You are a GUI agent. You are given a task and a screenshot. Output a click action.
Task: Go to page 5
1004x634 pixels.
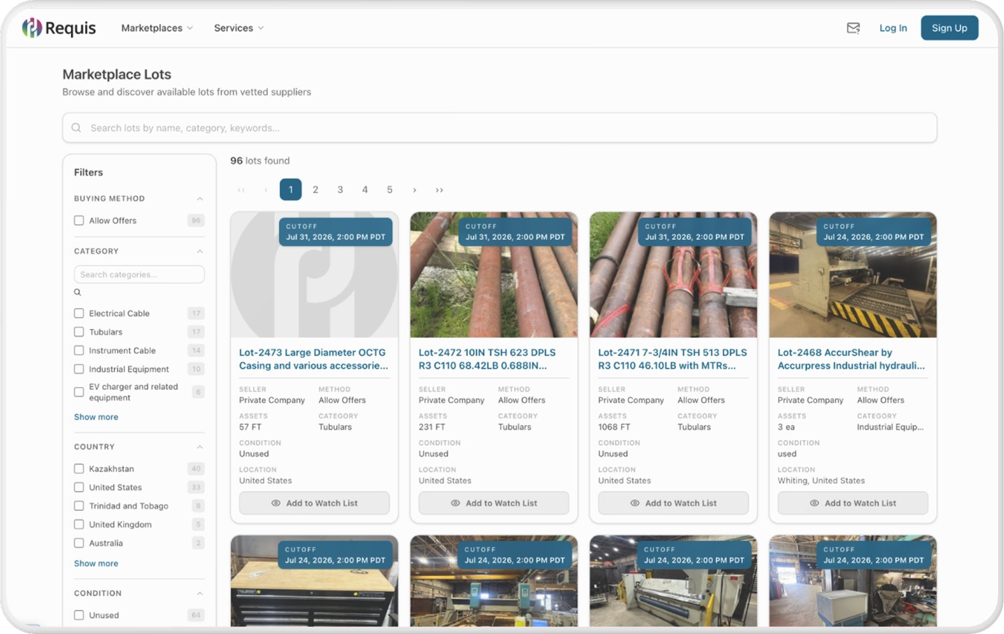[x=390, y=190]
